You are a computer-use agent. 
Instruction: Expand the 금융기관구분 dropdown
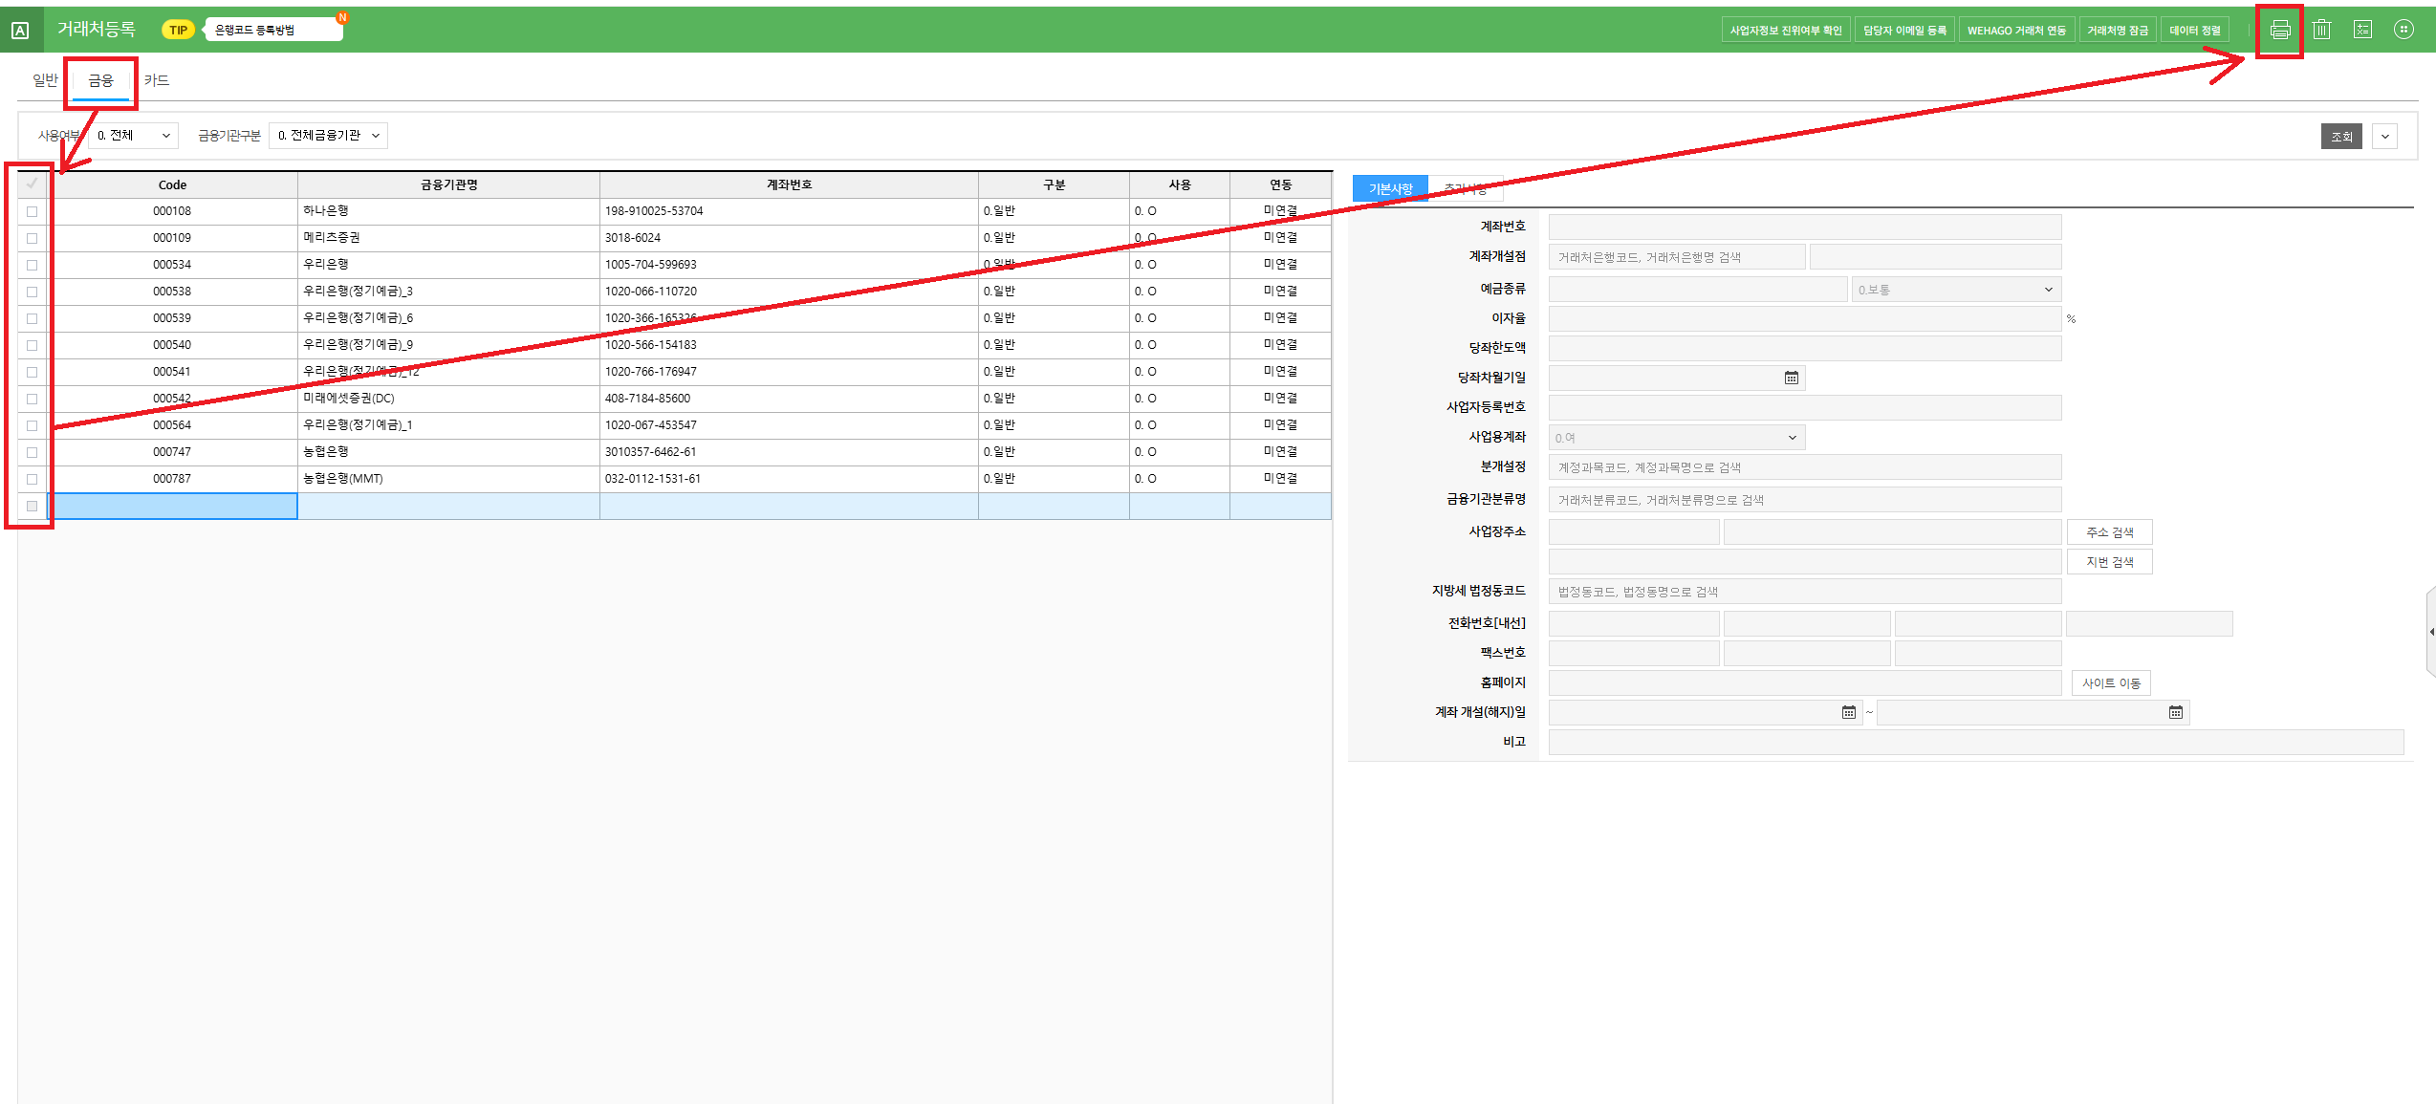[328, 136]
